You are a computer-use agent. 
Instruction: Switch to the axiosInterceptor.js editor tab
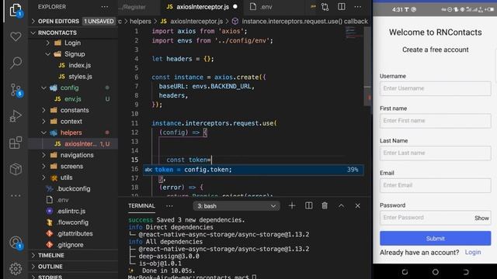tap(202, 7)
